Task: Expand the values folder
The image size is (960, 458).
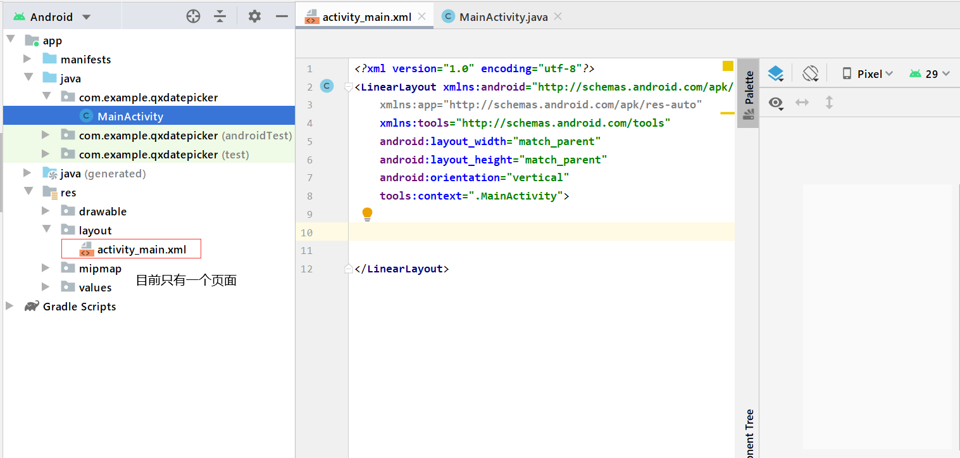Action: [x=46, y=287]
